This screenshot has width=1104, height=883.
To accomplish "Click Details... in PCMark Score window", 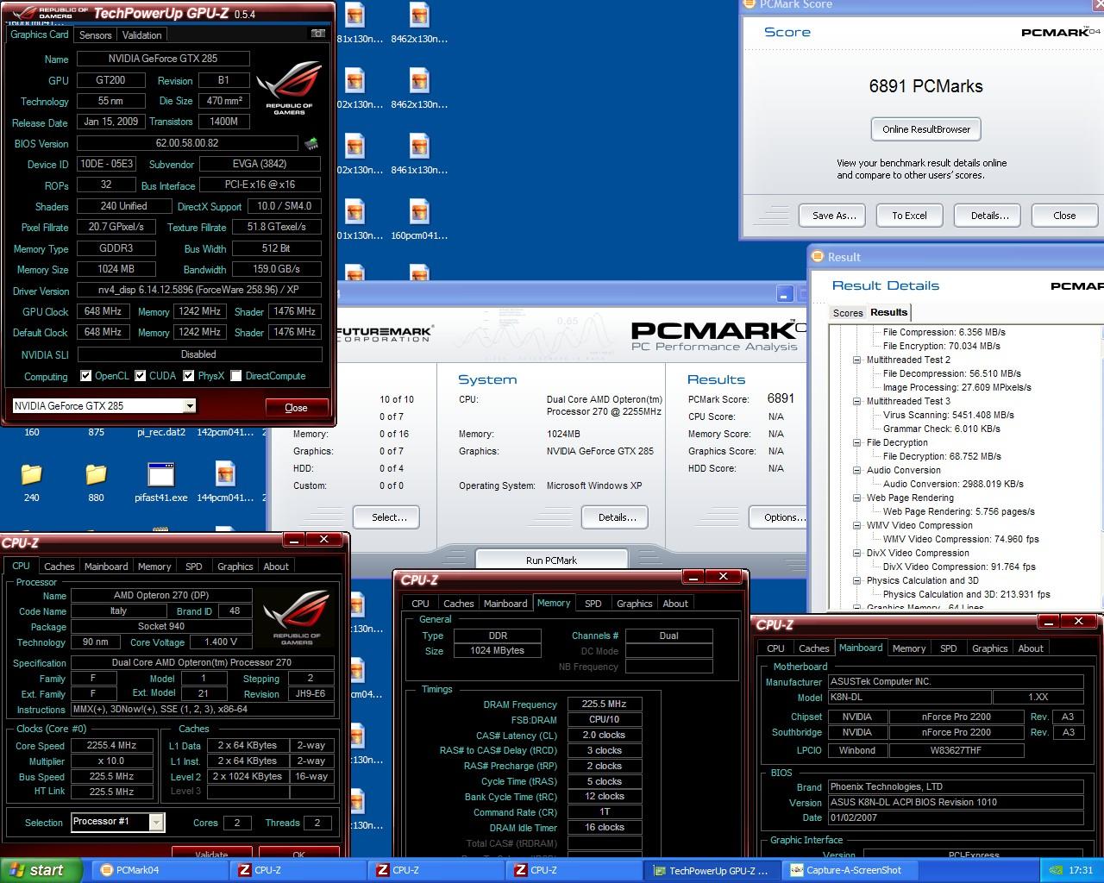I will coord(989,216).
